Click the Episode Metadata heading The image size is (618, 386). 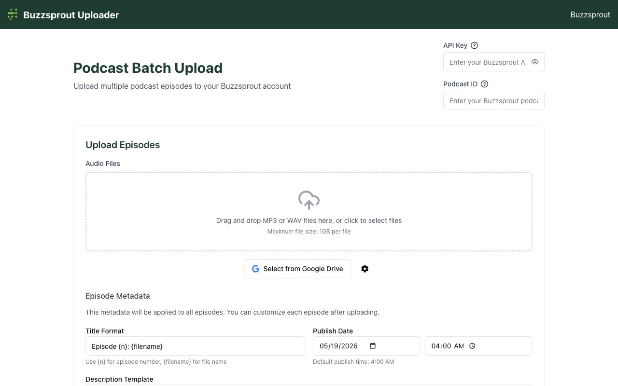pyautogui.click(x=118, y=296)
